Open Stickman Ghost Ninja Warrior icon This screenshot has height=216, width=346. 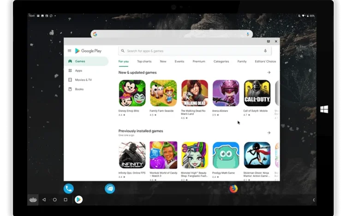click(x=257, y=155)
